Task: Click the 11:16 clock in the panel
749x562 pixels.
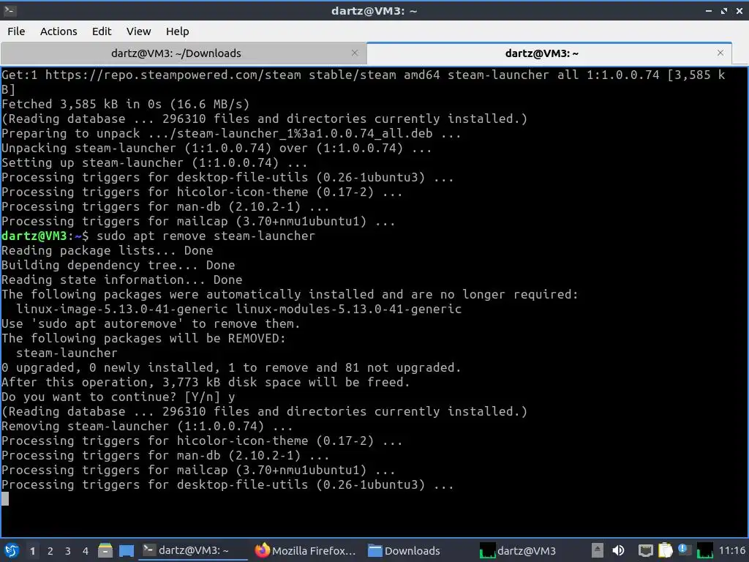Action: pos(731,550)
